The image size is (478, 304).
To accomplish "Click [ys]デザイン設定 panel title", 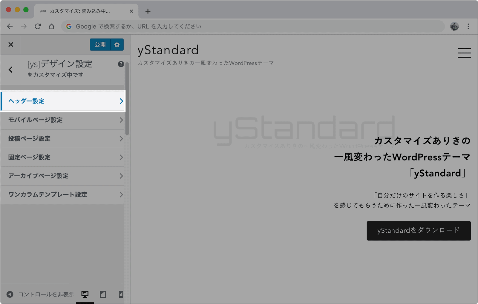I will 60,64.
